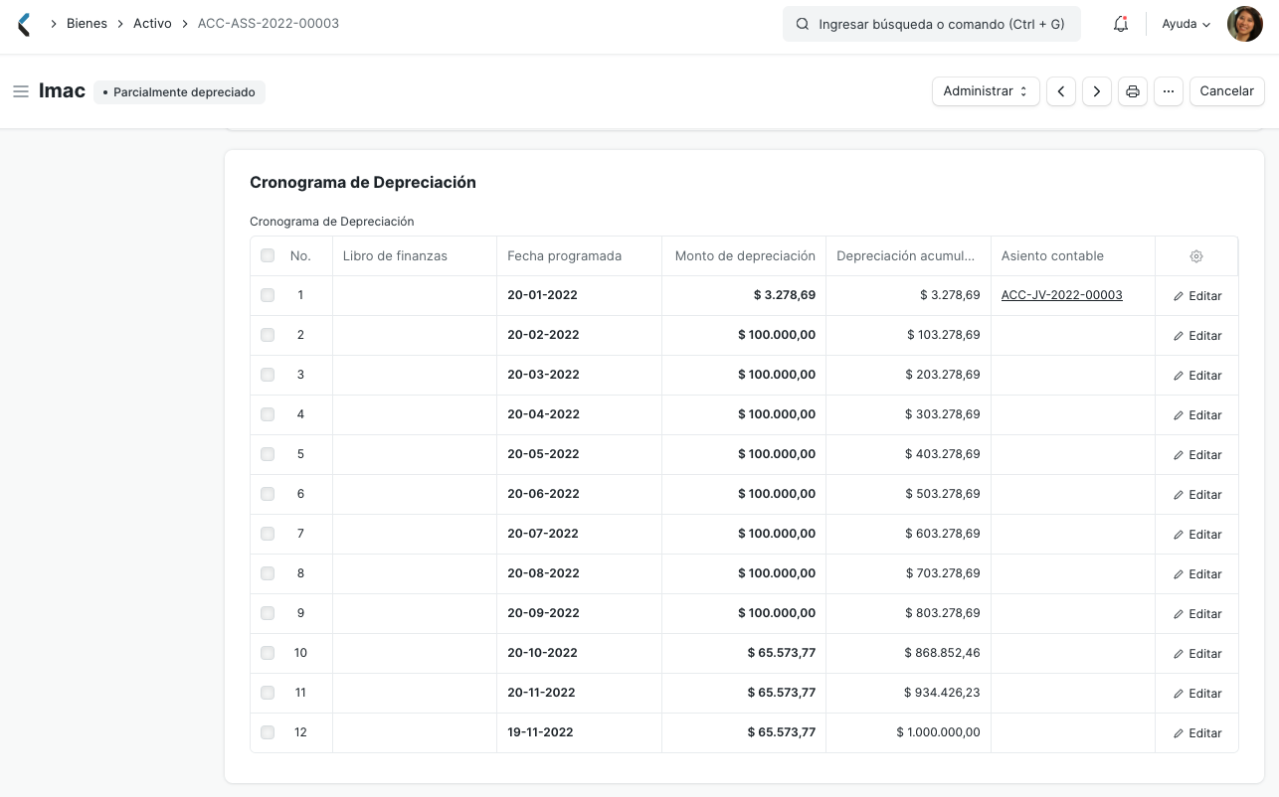Open the Administrar dropdown

[x=986, y=91]
